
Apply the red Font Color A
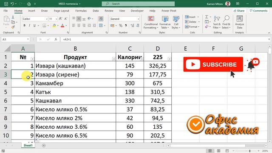pyautogui.click(x=62, y=25)
